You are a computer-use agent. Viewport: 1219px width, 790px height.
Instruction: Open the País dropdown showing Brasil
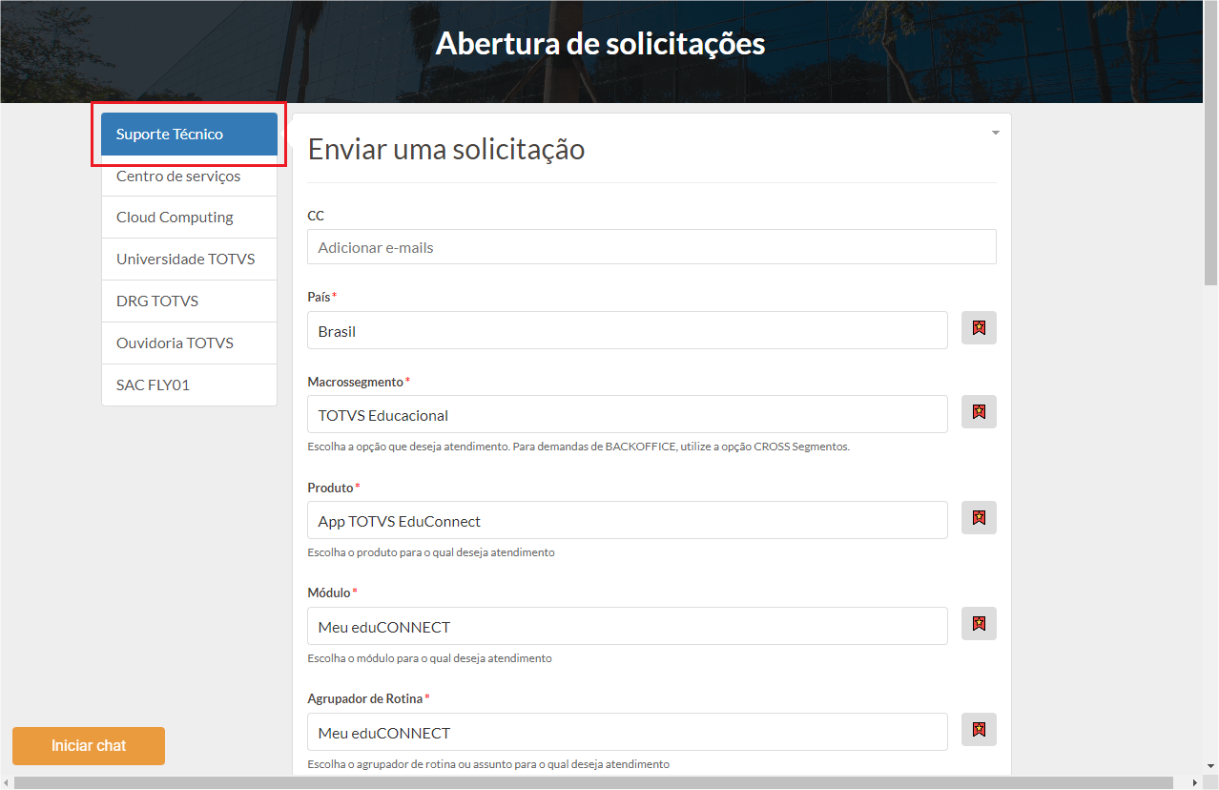pos(628,330)
